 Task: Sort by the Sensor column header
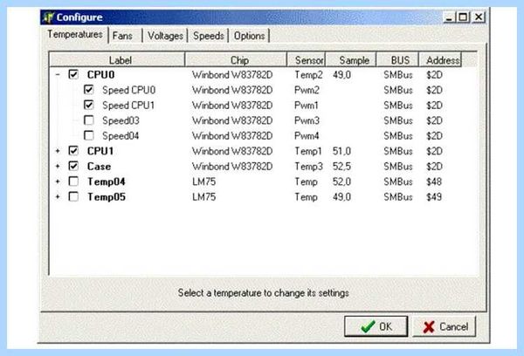[307, 60]
